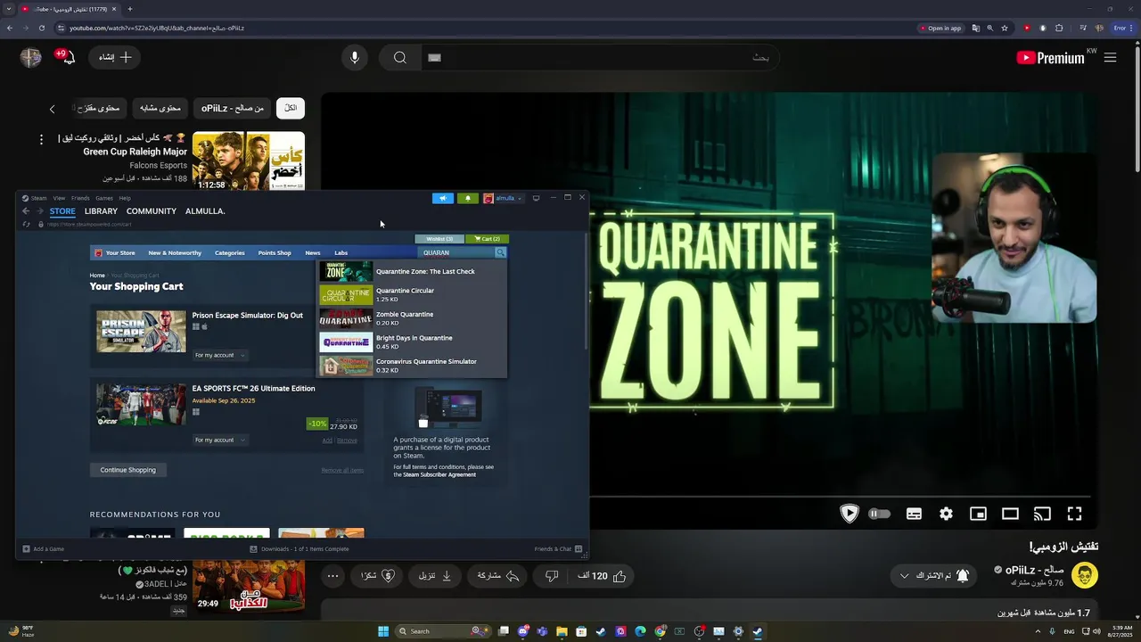Click the Steam announcements megaphone icon
Screen dimensions: 1141x642
(x=443, y=198)
